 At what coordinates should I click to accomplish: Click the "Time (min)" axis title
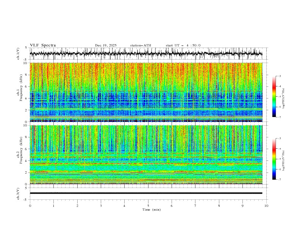point(152,209)
